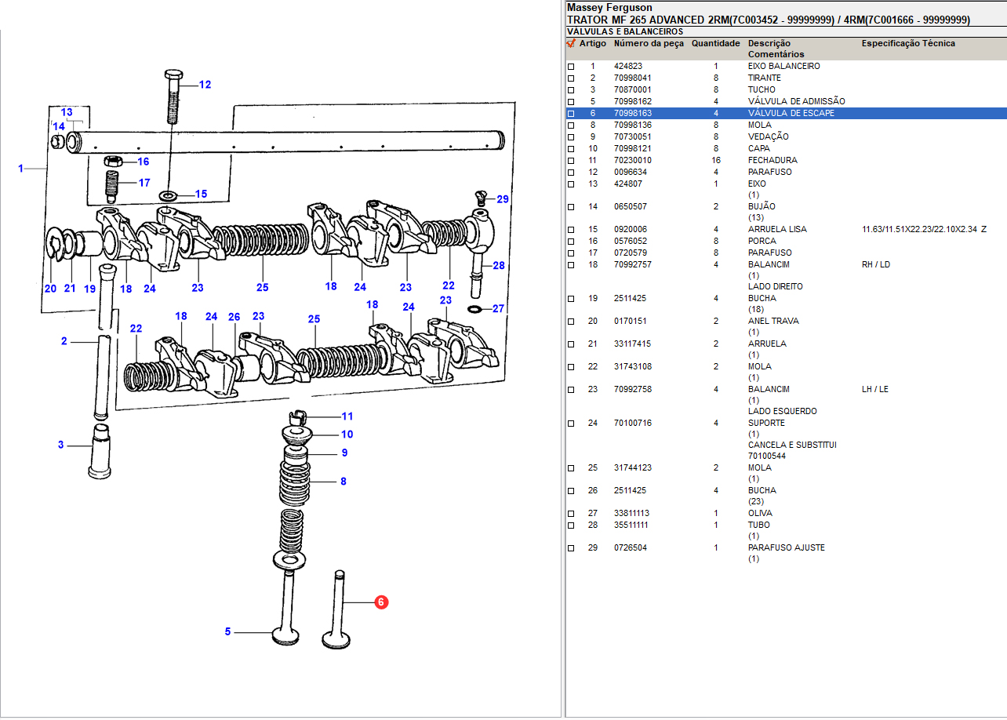This screenshot has width=1007, height=720.
Task: Toggle checkbox for ARRUELA LISA row
Action: pyautogui.click(x=571, y=230)
